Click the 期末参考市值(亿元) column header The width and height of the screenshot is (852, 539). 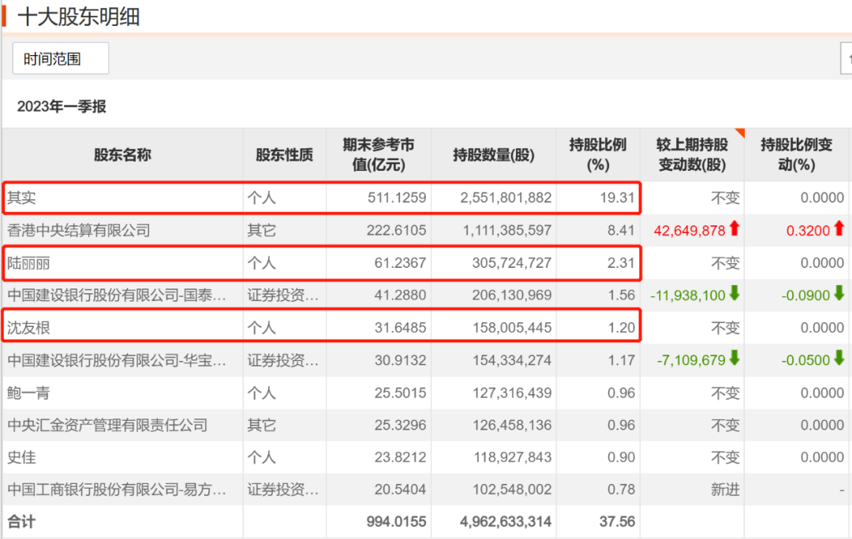(379, 154)
